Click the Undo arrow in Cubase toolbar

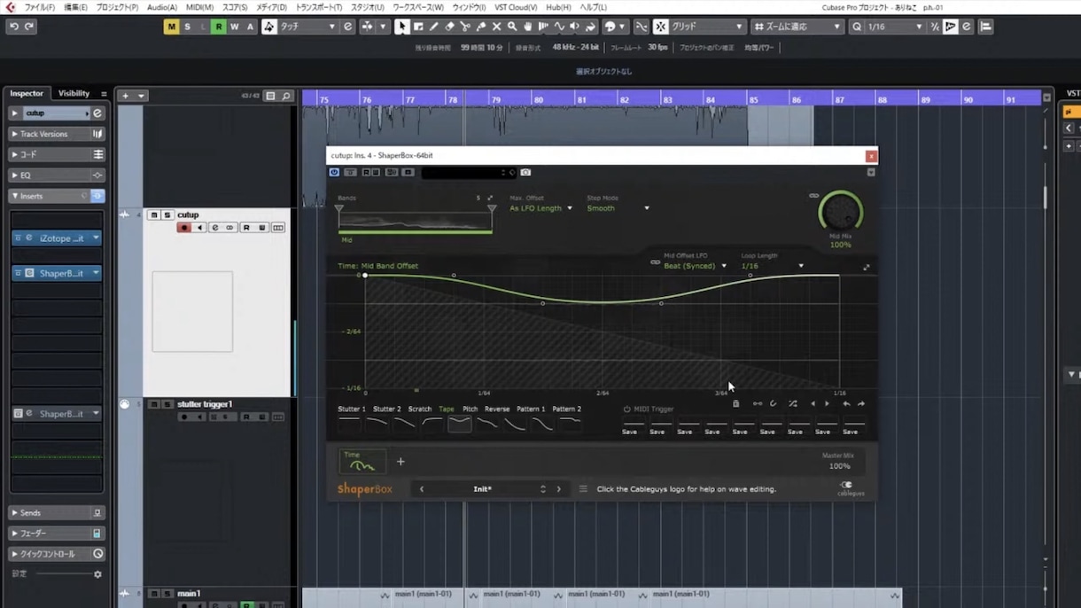pos(14,27)
